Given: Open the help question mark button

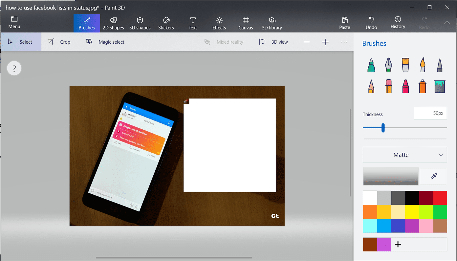Looking at the screenshot, I should pos(14,69).
